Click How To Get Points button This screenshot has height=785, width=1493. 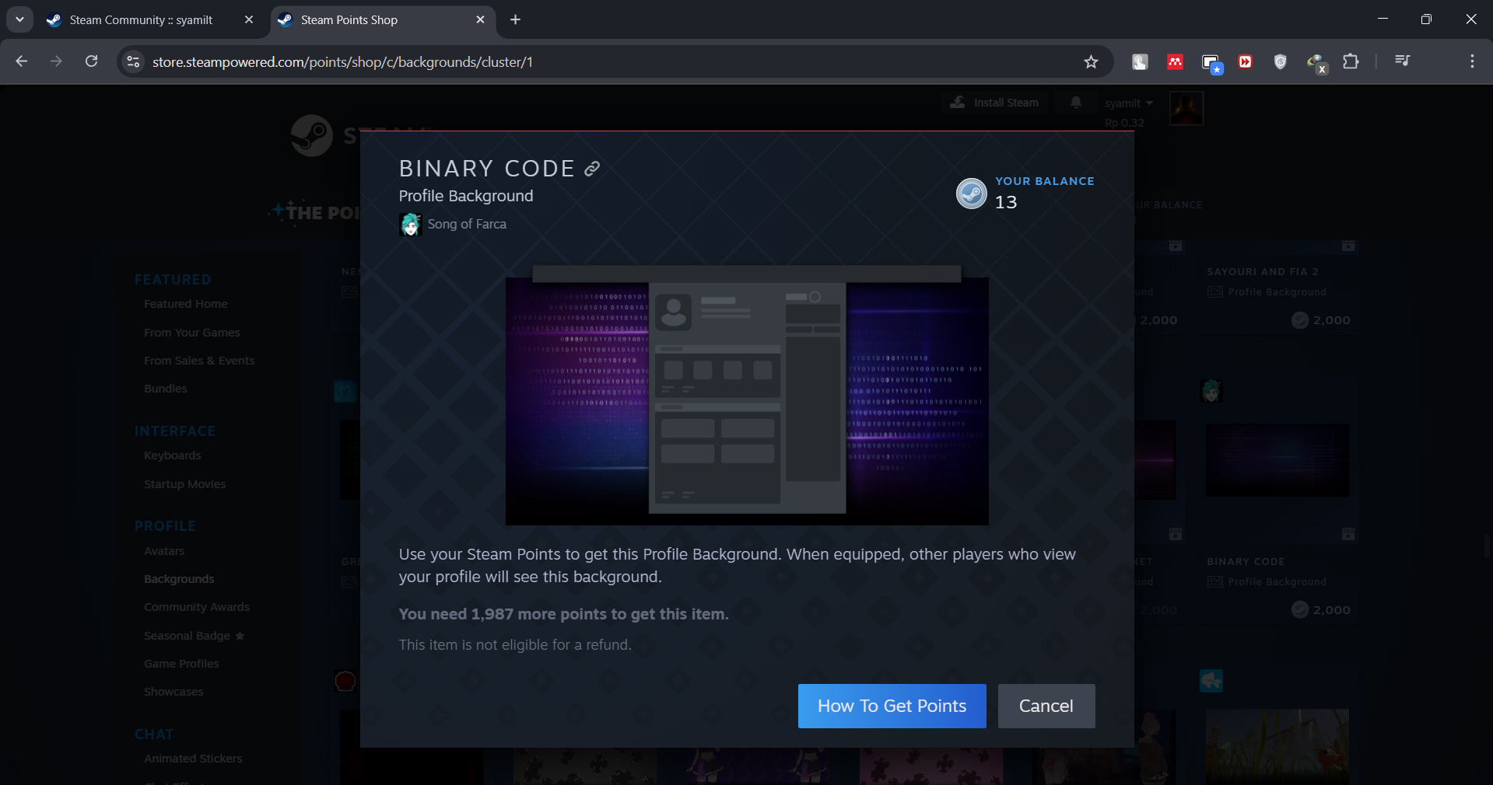[x=892, y=706]
